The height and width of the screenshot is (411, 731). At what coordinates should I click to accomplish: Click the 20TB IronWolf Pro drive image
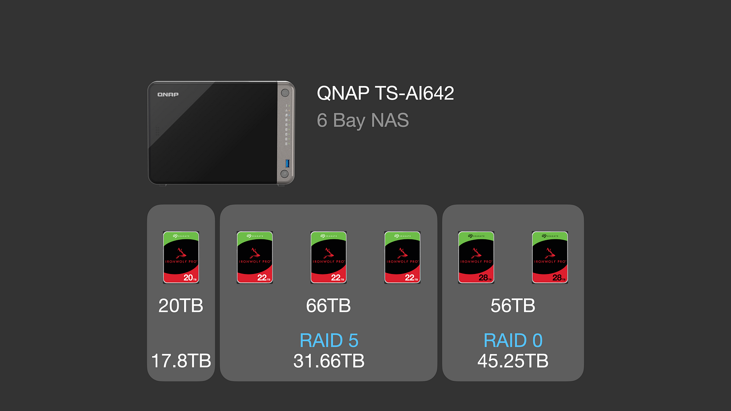(x=181, y=258)
